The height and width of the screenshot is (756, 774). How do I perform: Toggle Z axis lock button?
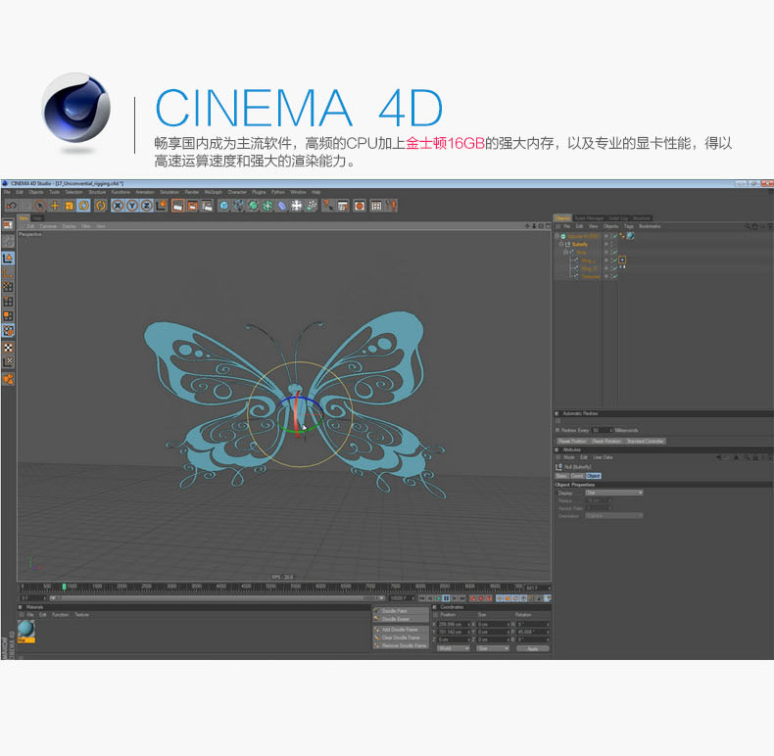[x=147, y=206]
